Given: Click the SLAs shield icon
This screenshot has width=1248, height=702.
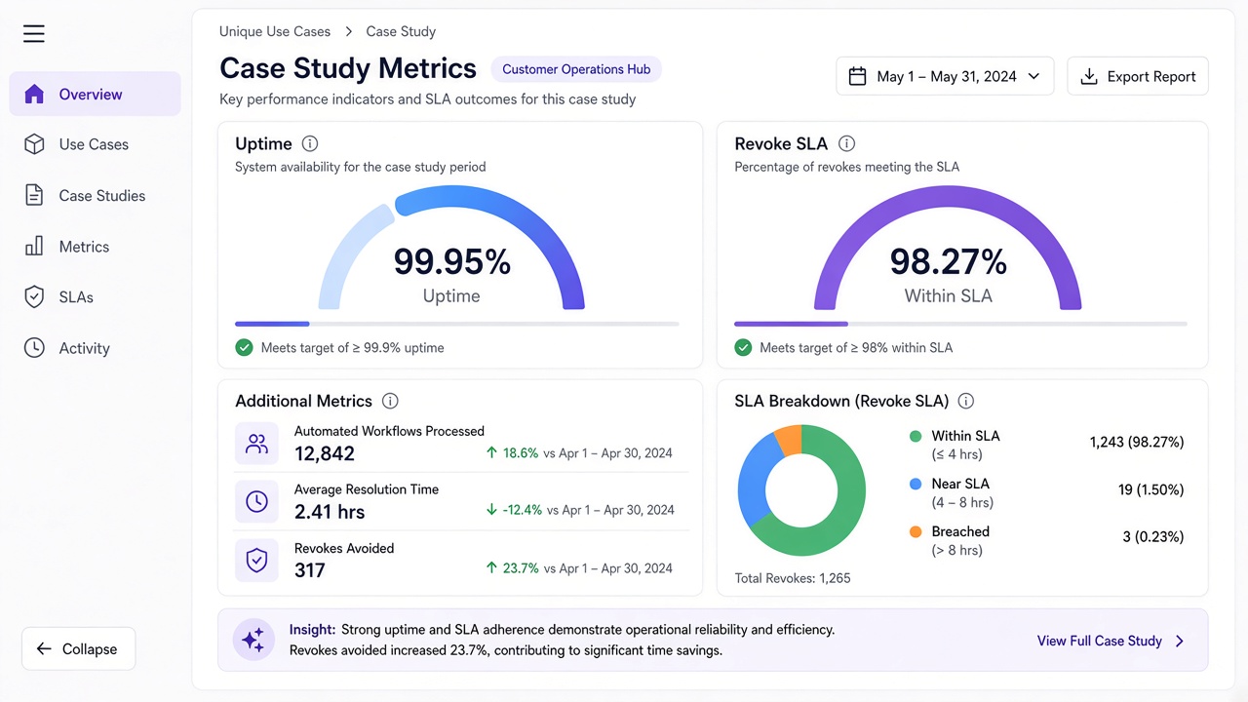Looking at the screenshot, I should pos(34,297).
